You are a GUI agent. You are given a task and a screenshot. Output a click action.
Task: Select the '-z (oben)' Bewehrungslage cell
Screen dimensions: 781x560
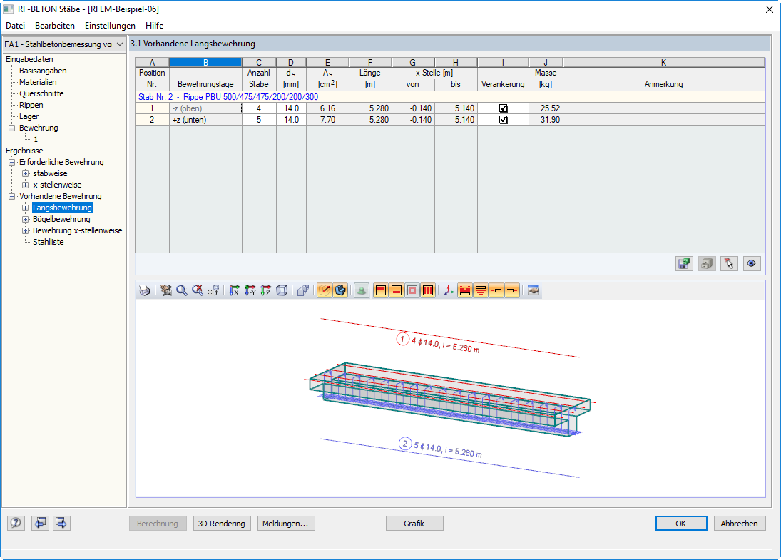[205, 108]
